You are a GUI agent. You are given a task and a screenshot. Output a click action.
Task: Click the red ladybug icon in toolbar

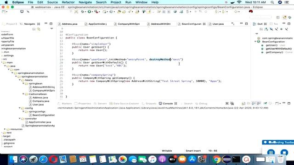(251, 11)
